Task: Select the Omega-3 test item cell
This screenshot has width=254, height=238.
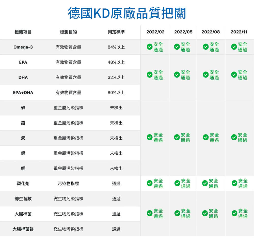Action: (23, 47)
